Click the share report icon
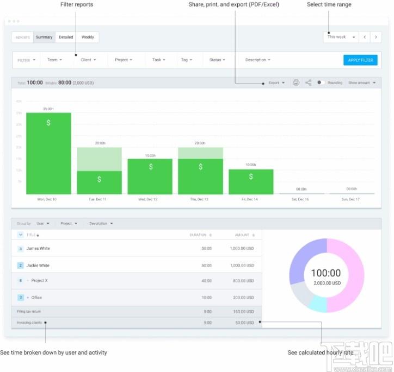Screen dimensions: 394x372 pos(308,83)
